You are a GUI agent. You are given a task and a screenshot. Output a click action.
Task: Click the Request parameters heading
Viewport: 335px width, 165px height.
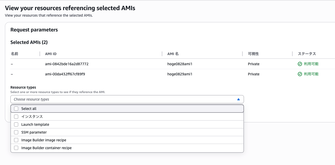(x=34, y=30)
